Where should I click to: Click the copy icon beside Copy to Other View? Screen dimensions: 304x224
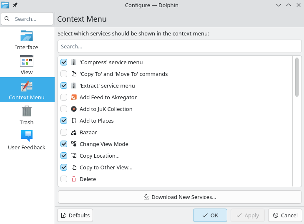(x=74, y=167)
